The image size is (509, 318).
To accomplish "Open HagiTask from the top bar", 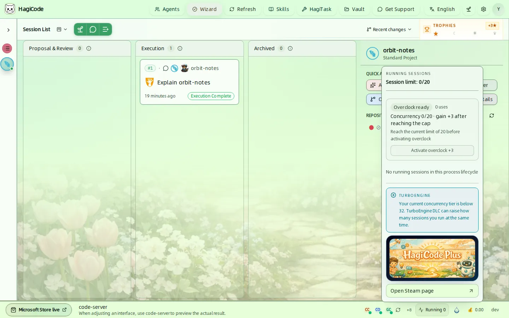I will (317, 9).
